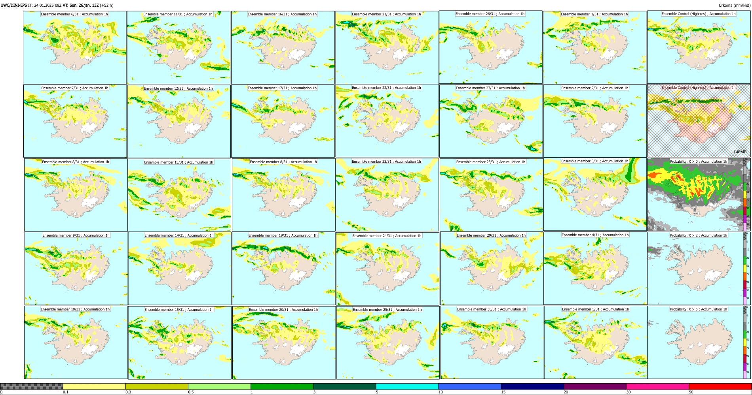The height and width of the screenshot is (395, 752).
Task: Click the checkered grey 0–0.1 legend swatch
Action: (x=32, y=386)
